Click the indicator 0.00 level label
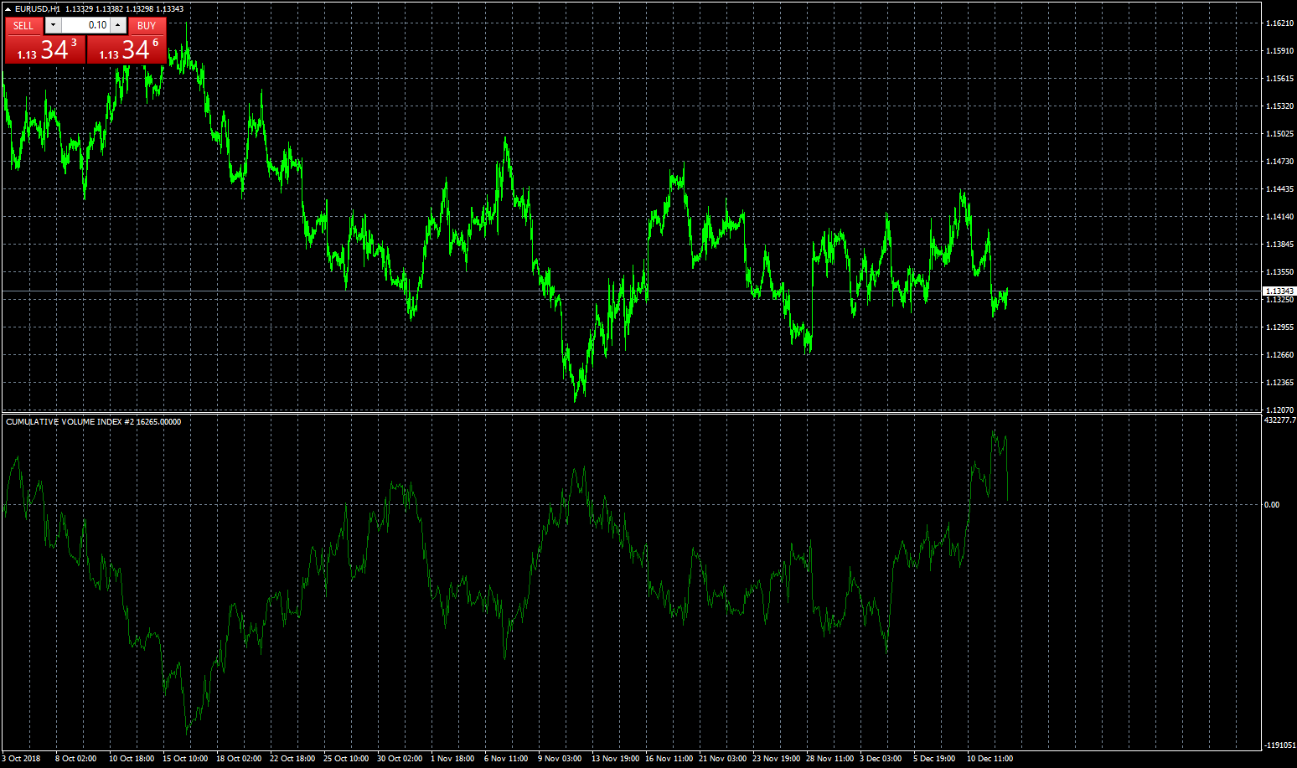This screenshot has height=768, width=1297. pyautogui.click(x=1272, y=505)
